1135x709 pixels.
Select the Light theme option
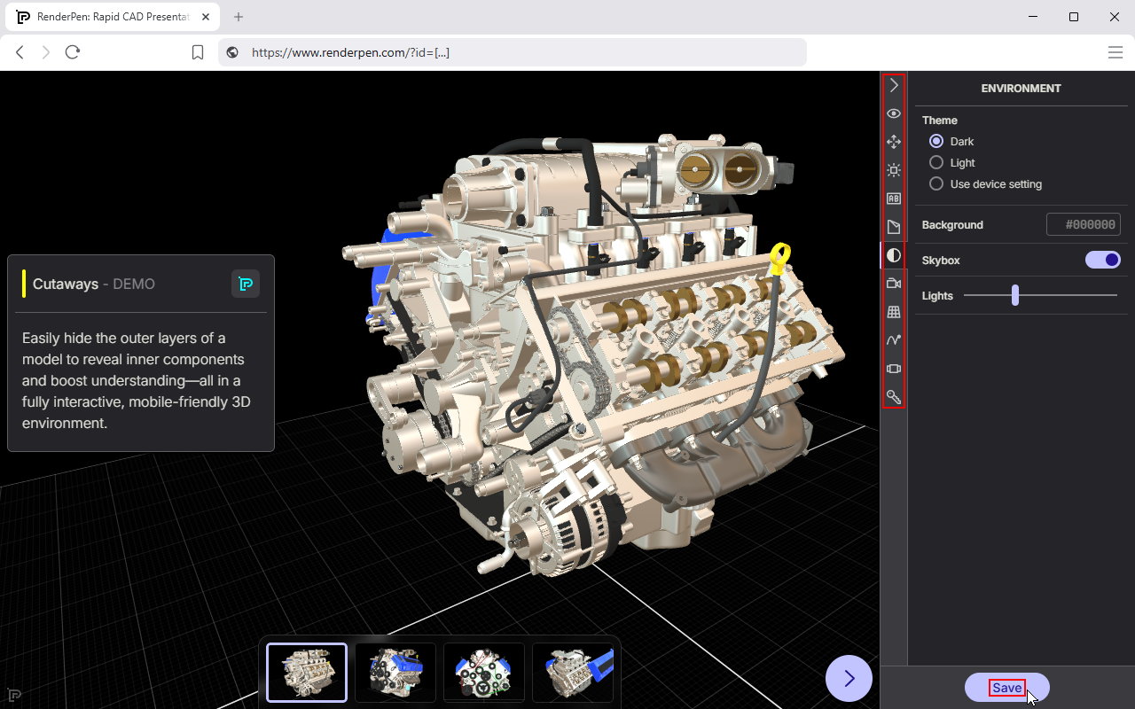936,163
